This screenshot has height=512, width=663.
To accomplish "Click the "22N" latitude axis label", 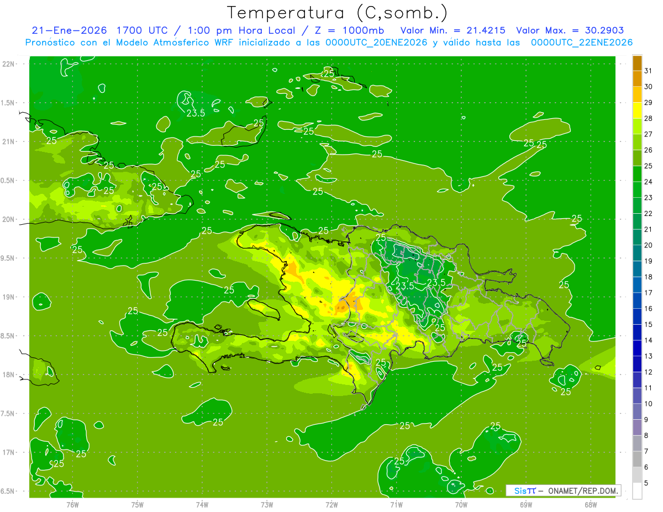I will [x=9, y=64].
